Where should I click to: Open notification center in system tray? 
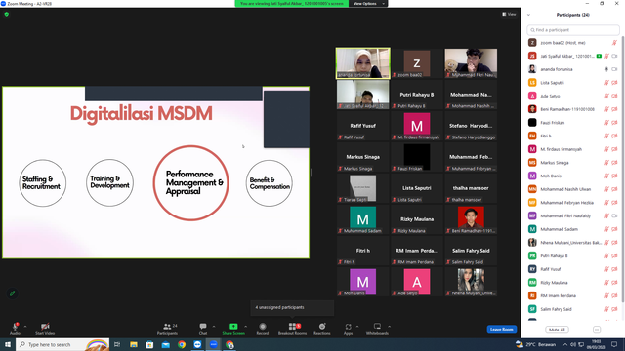pyautogui.click(x=614, y=344)
